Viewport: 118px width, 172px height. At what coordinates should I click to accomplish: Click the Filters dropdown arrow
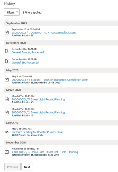[x=17, y=12]
